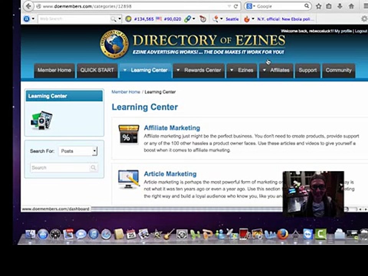Open the green Camtasia dock icon
The width and height of the screenshot is (368, 276).
tap(321, 234)
